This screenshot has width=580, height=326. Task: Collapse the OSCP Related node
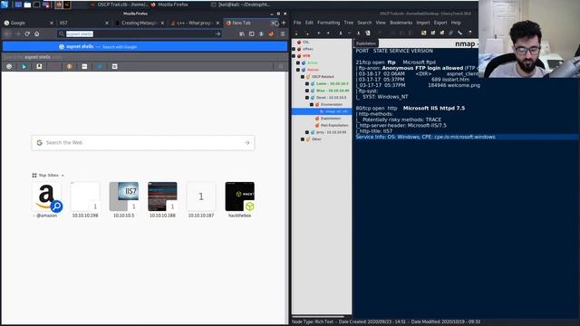pyautogui.click(x=303, y=76)
